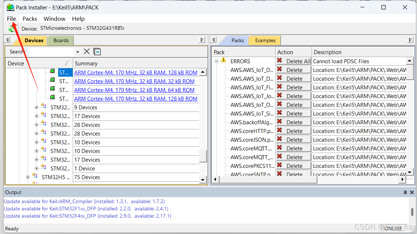The image size is (417, 234).
Task: Switch to the Packs tab
Action: point(237,40)
